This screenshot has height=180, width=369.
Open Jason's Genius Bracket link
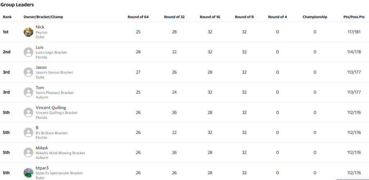point(54,72)
